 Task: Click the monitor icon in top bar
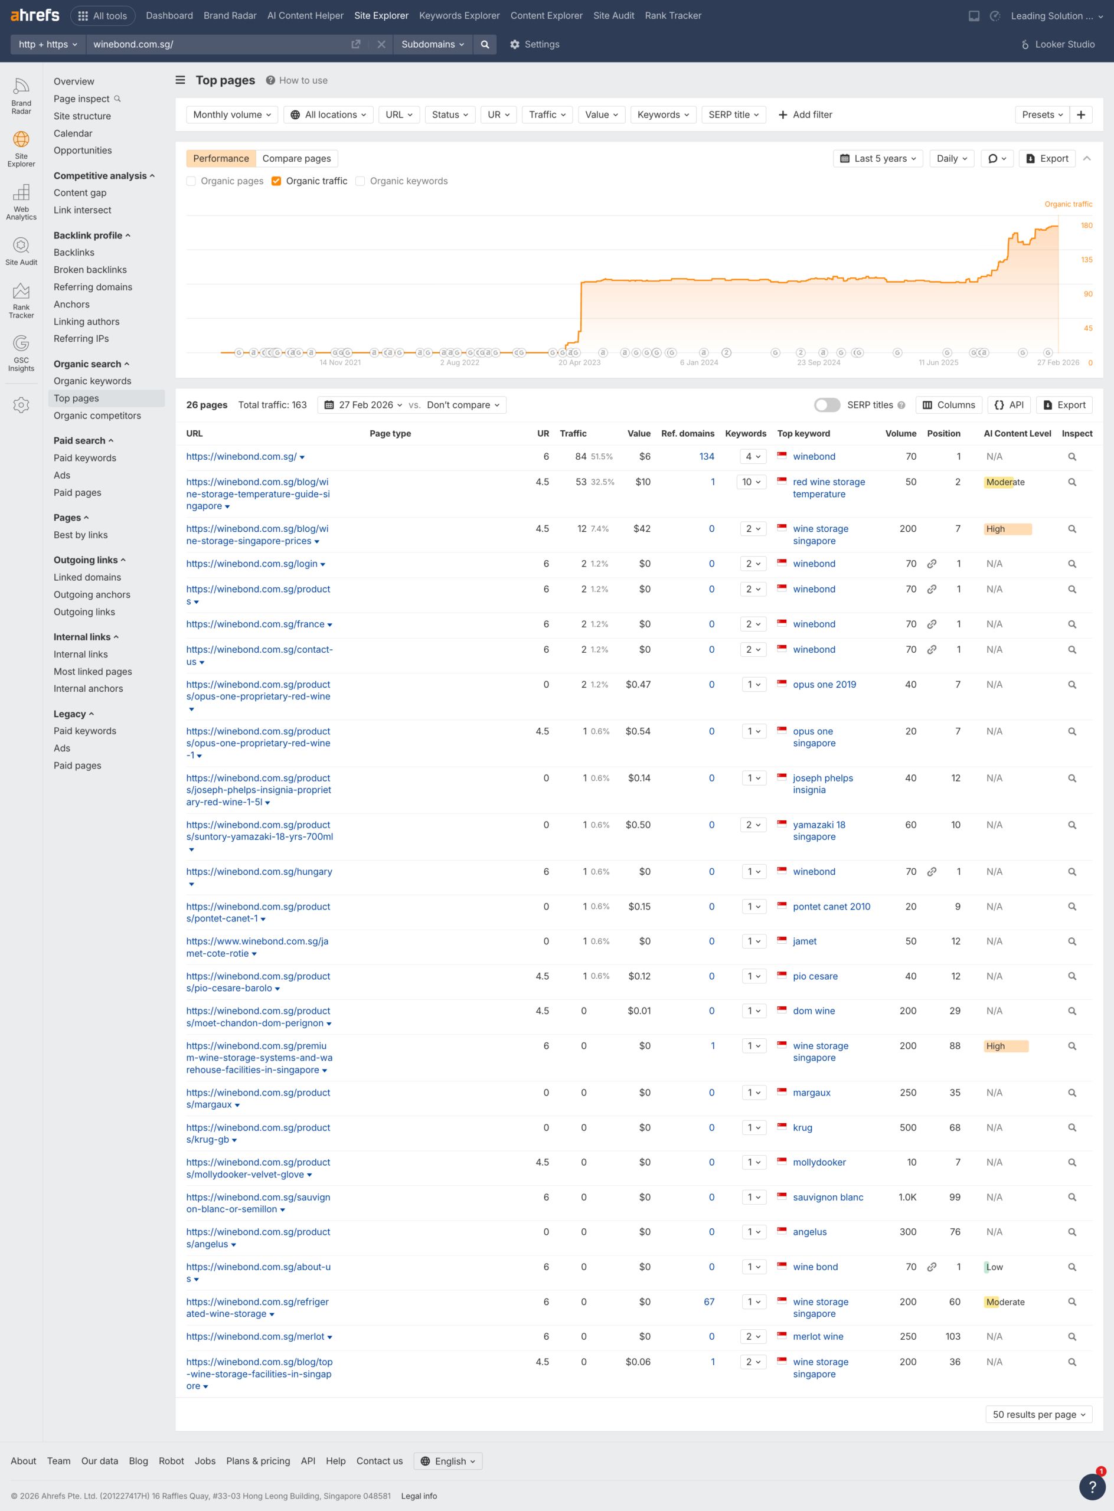(x=973, y=15)
